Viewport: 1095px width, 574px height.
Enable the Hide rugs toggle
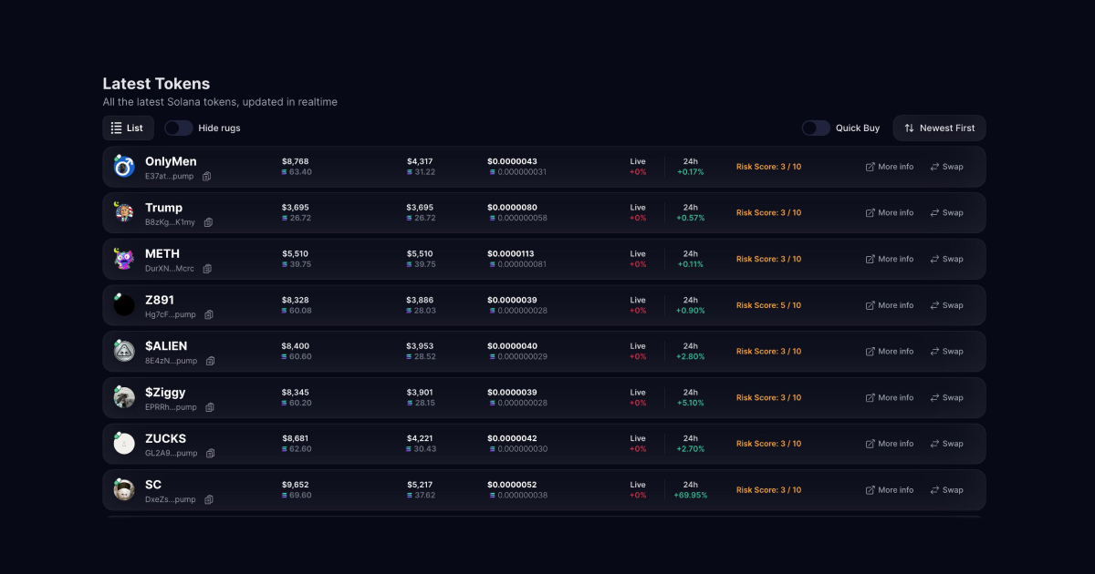click(179, 128)
